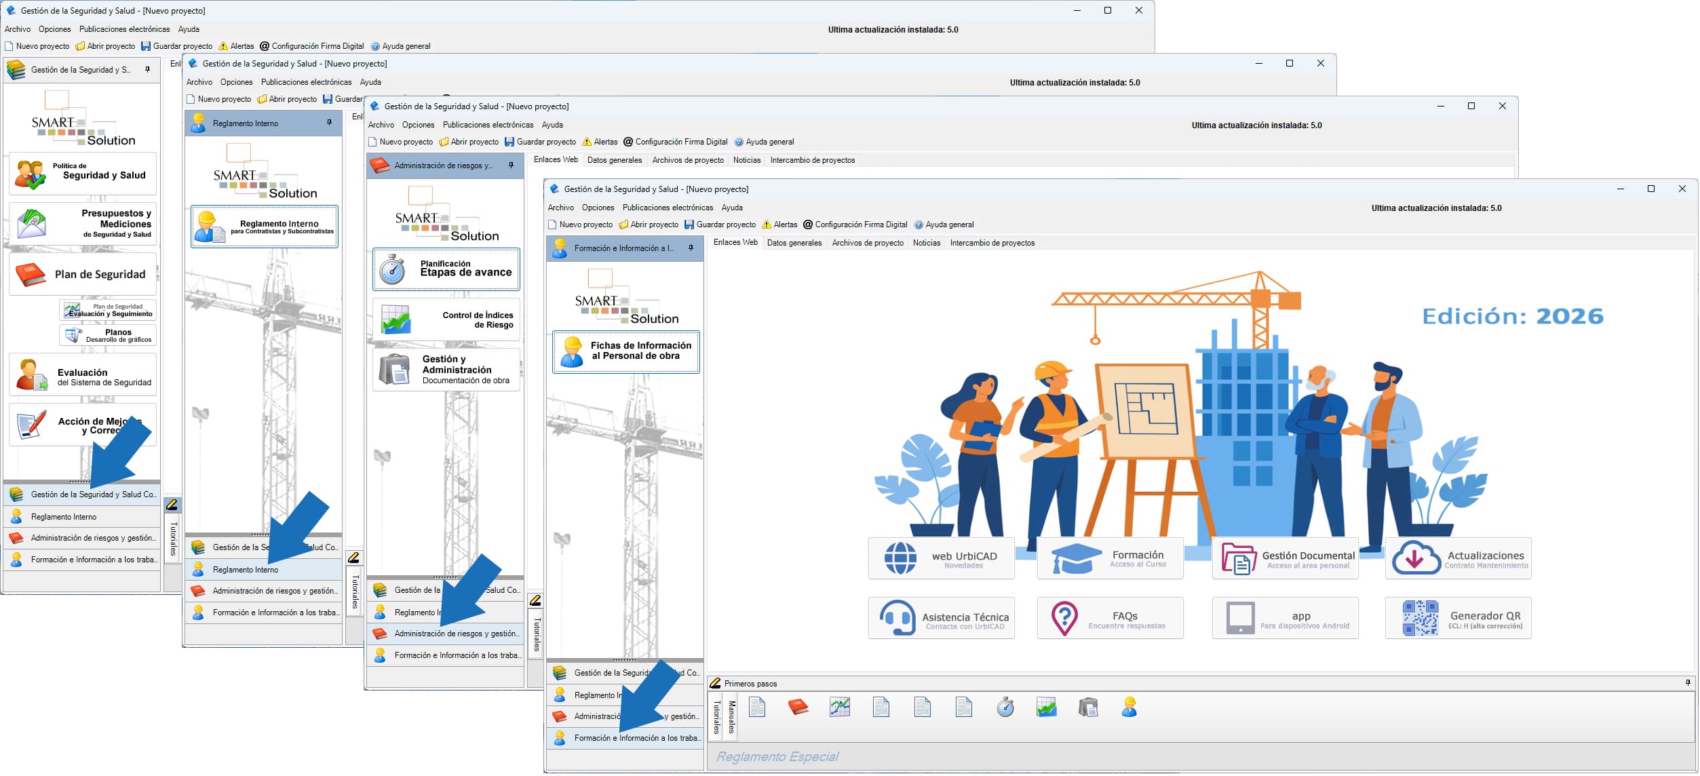Switch to the Datos generales tab
The width and height of the screenshot is (1700, 776).
pos(794,242)
